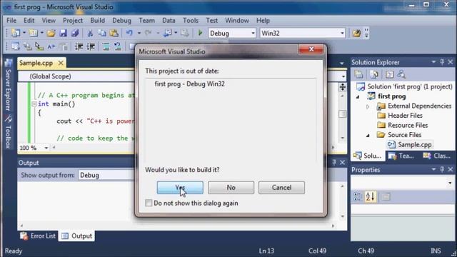Select Resource Files folder in tree
Image resolution: width=457 pixels, height=257 pixels.
tap(408, 126)
